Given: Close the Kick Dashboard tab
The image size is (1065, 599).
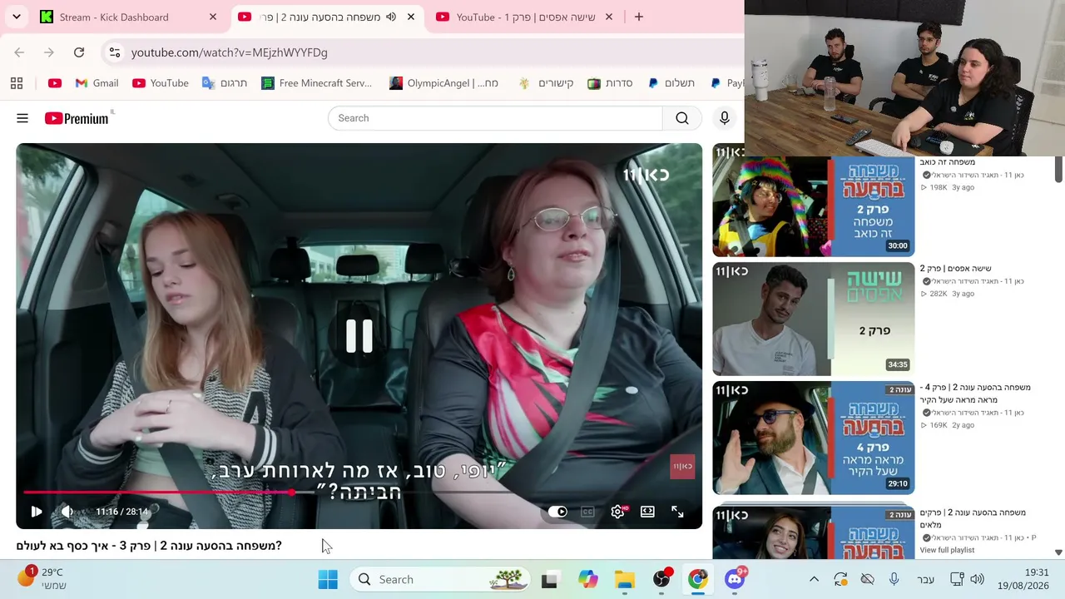Looking at the screenshot, I should [213, 17].
